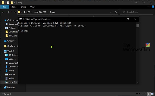This screenshot has height=96, width=155.
Task: Click scroll up arrow in cmd window
Action: [x=138, y=23]
